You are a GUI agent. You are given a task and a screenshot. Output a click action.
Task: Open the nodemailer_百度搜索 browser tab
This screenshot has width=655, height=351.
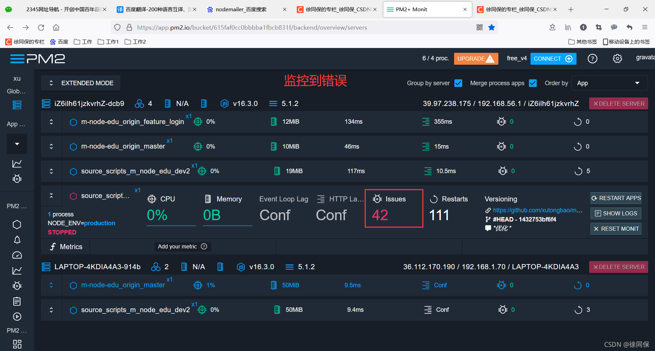pyautogui.click(x=241, y=9)
